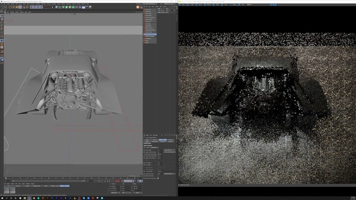
Task: Toggle keyframe dot beside Focal Length
Action: (x=144, y=150)
